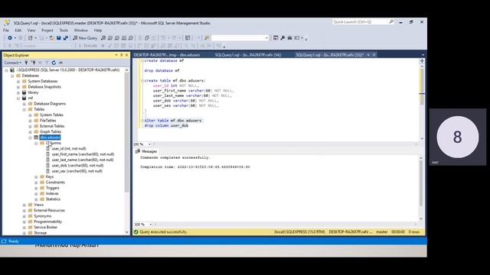Collapse the Tables folder
Viewport: 490px width, 275px height.
(x=24, y=109)
